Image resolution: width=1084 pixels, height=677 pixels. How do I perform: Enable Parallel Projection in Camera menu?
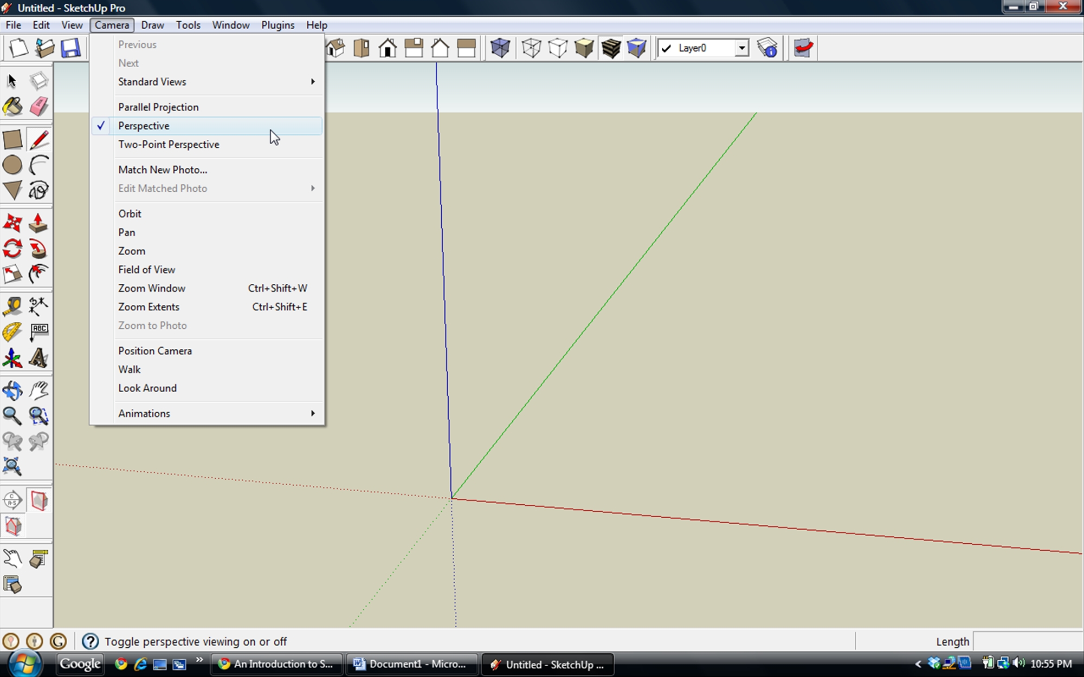click(x=207, y=107)
